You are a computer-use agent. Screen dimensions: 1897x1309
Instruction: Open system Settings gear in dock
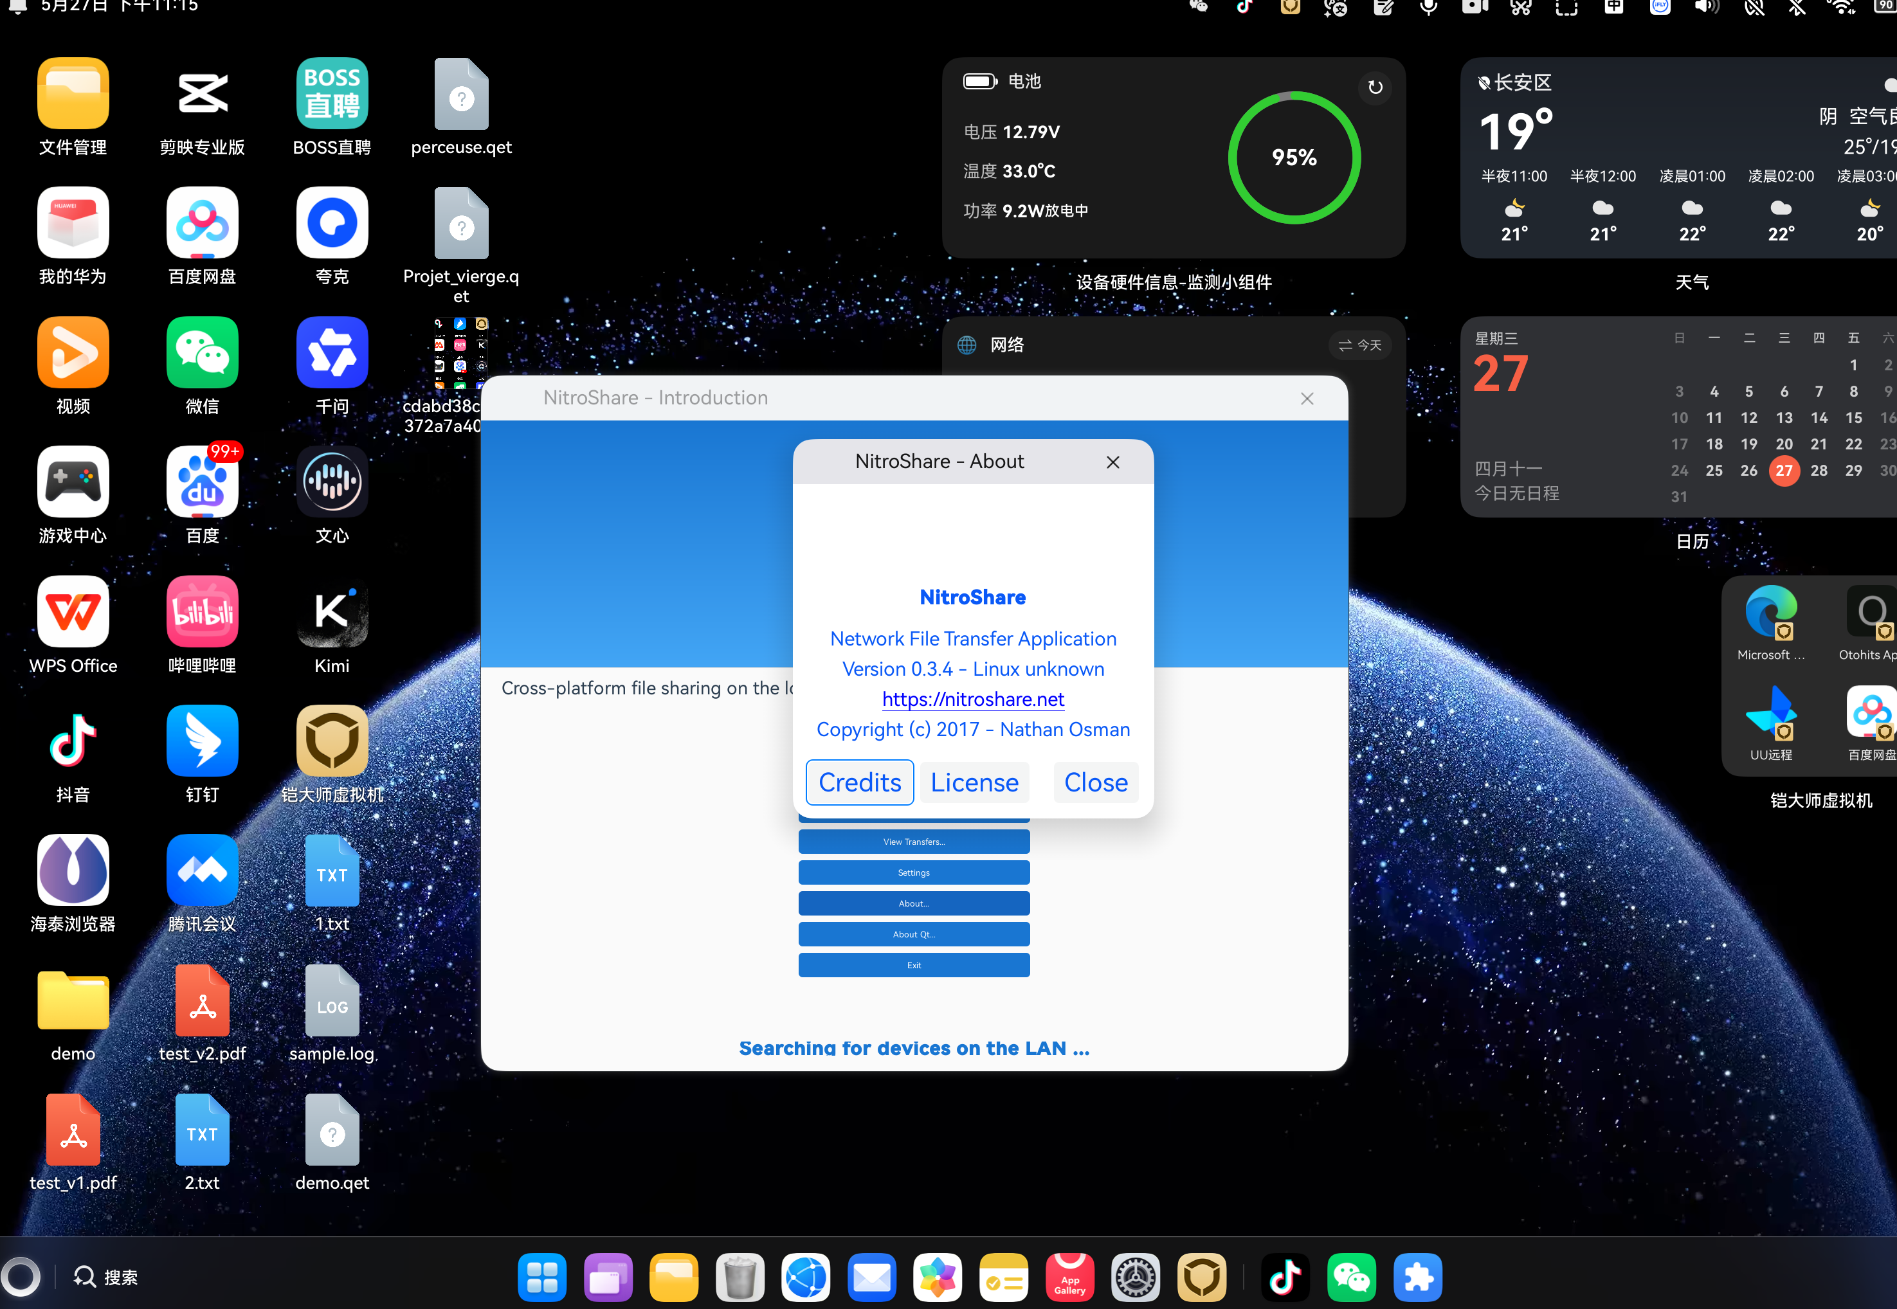coord(1135,1277)
